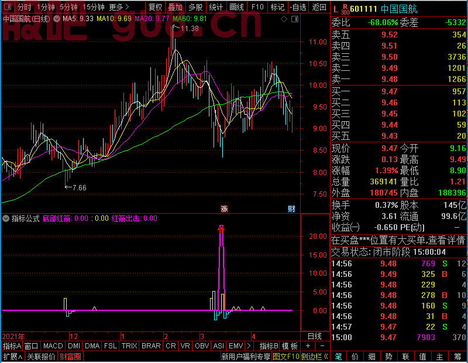Select the 1分钟 chart period
Screen dimensions: 468x363
coord(46,7)
